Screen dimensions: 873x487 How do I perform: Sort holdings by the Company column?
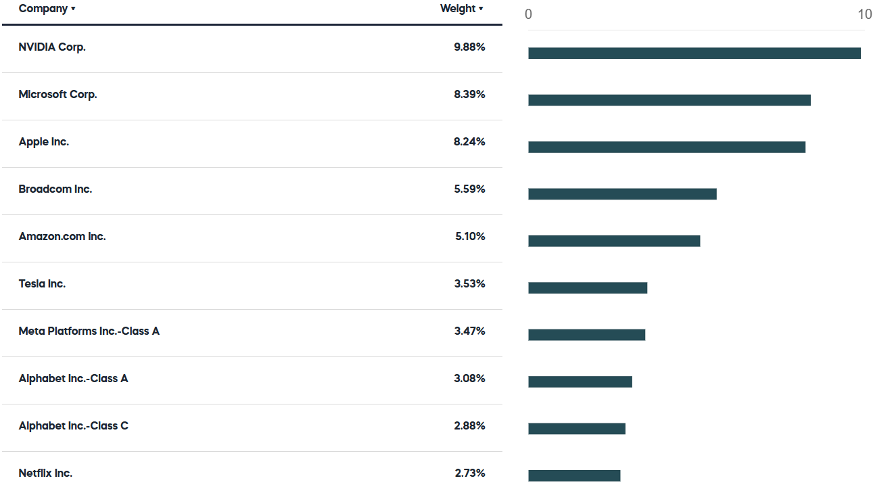[x=47, y=9]
